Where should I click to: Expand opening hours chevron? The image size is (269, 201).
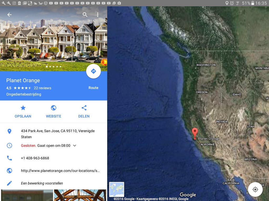coord(75,146)
